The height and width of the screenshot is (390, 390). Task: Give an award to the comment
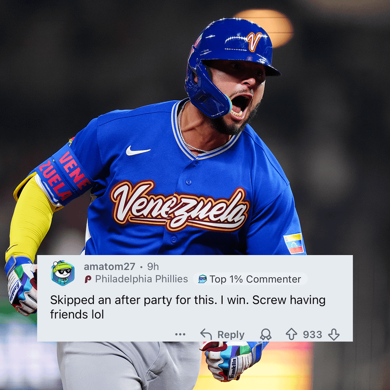(x=266, y=334)
